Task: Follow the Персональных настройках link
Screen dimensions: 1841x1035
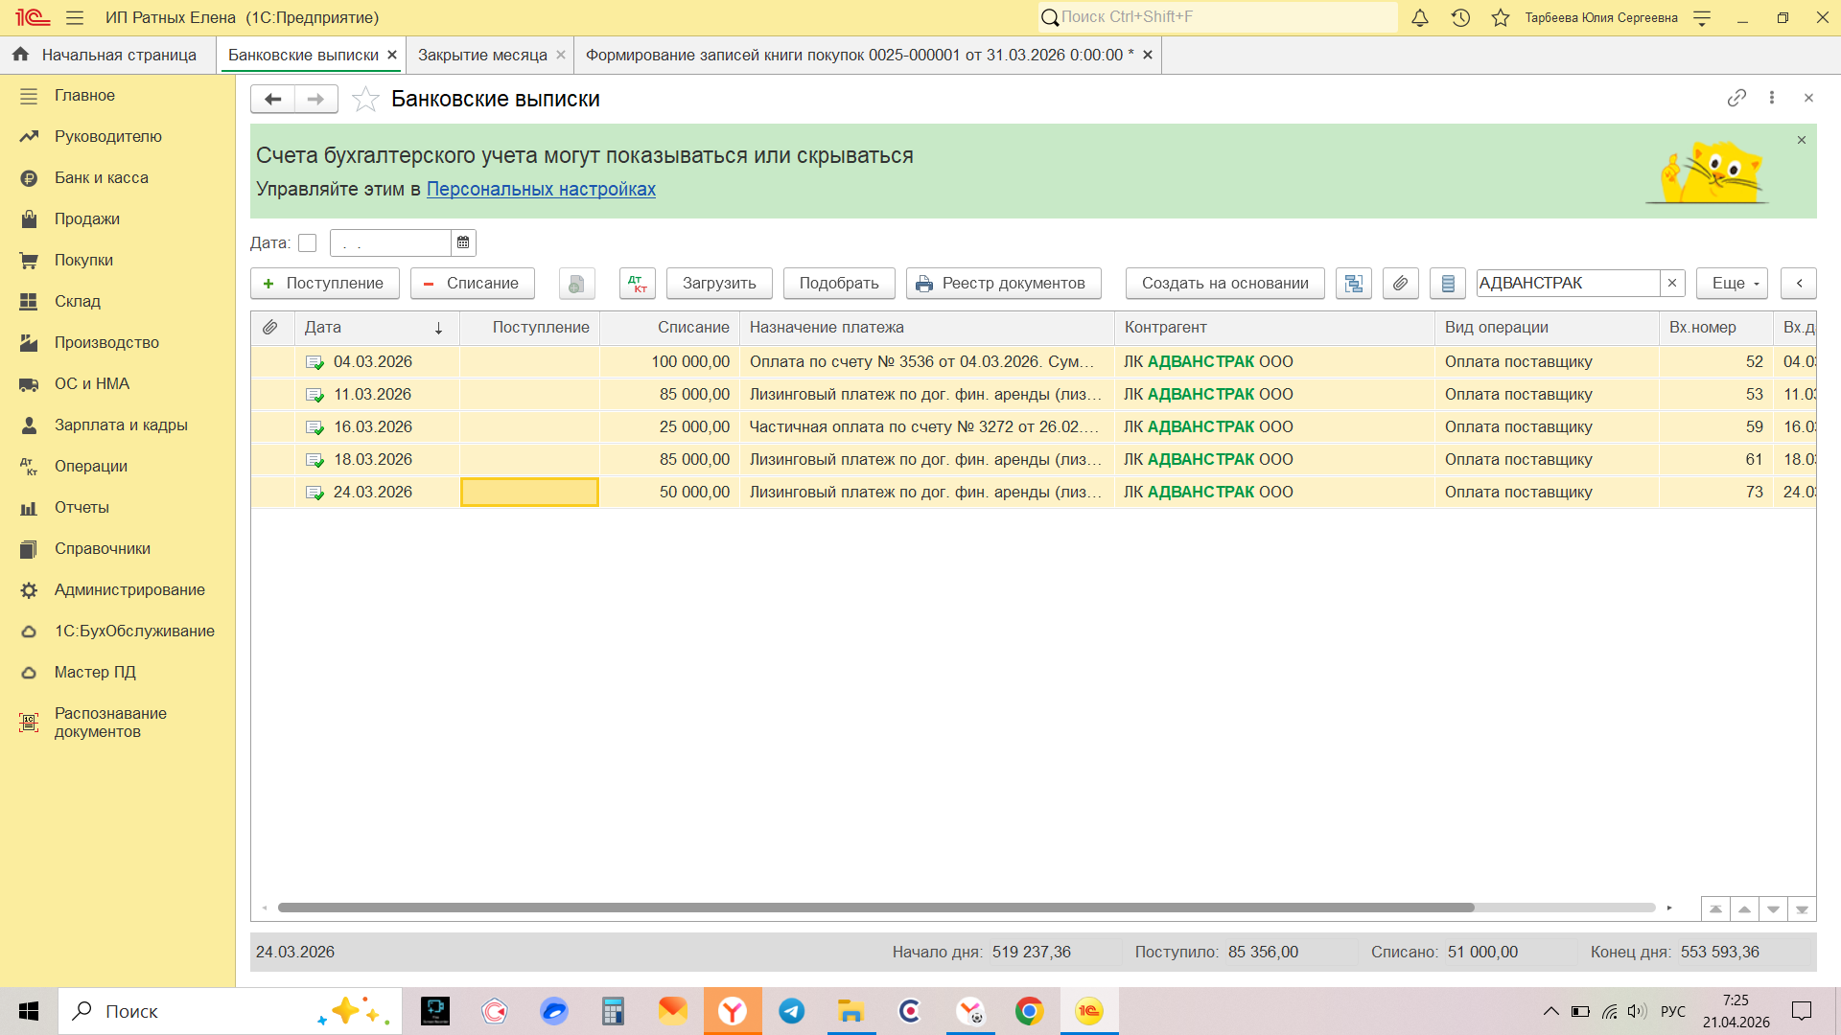Action: pyautogui.click(x=541, y=189)
